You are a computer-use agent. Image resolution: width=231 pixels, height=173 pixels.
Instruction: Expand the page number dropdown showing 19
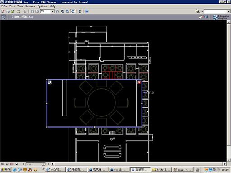point(53,12)
